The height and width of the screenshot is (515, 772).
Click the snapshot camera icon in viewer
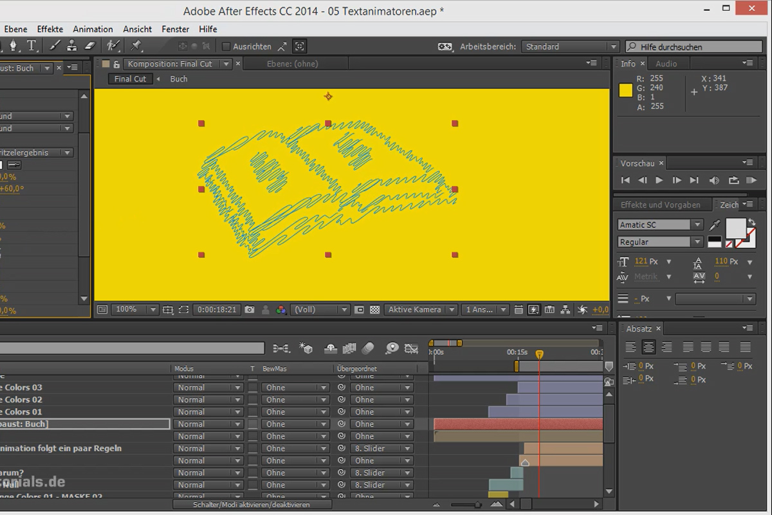(249, 310)
